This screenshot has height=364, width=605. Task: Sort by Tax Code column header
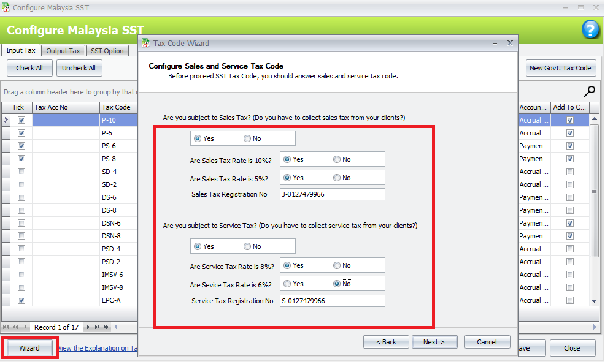118,107
